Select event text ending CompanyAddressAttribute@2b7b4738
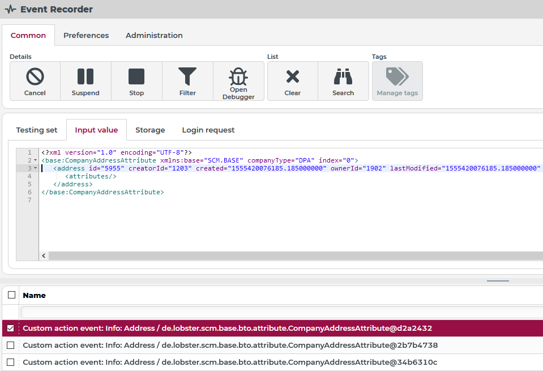The height and width of the screenshot is (371, 543). click(230, 345)
